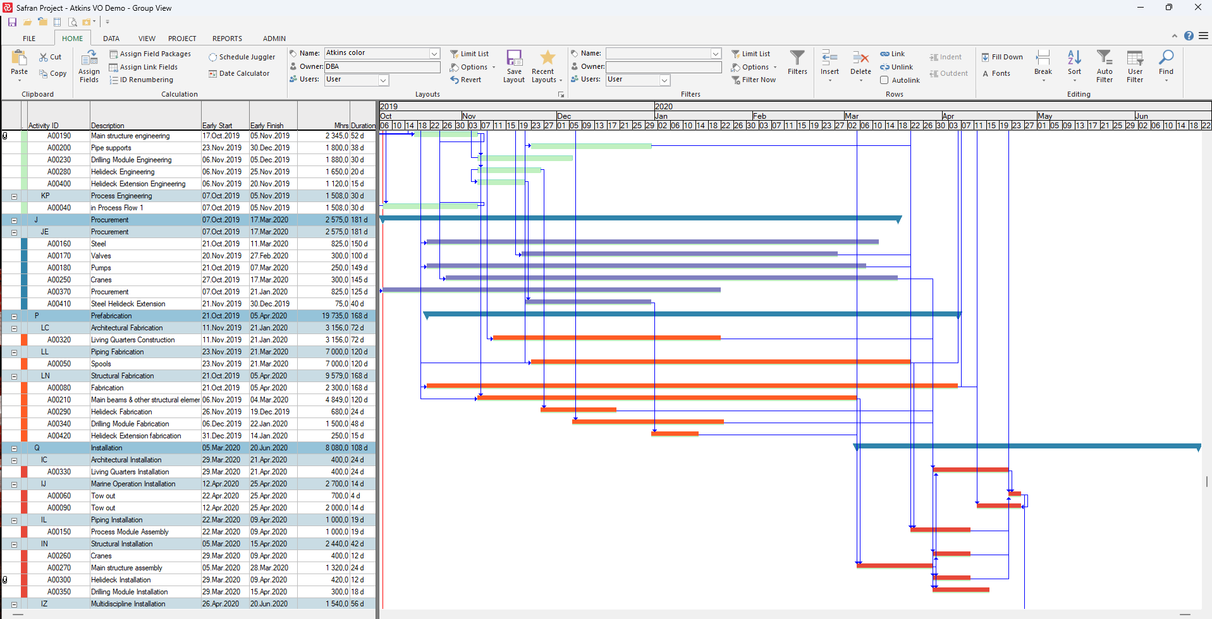Open the Schedule Juggler tool
This screenshot has width=1212, height=619.
242,56
